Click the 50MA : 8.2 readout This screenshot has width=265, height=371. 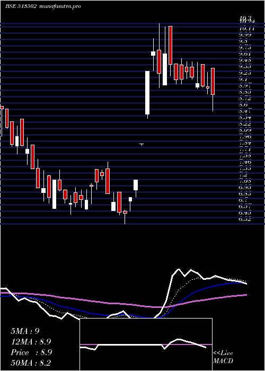pos(31,363)
